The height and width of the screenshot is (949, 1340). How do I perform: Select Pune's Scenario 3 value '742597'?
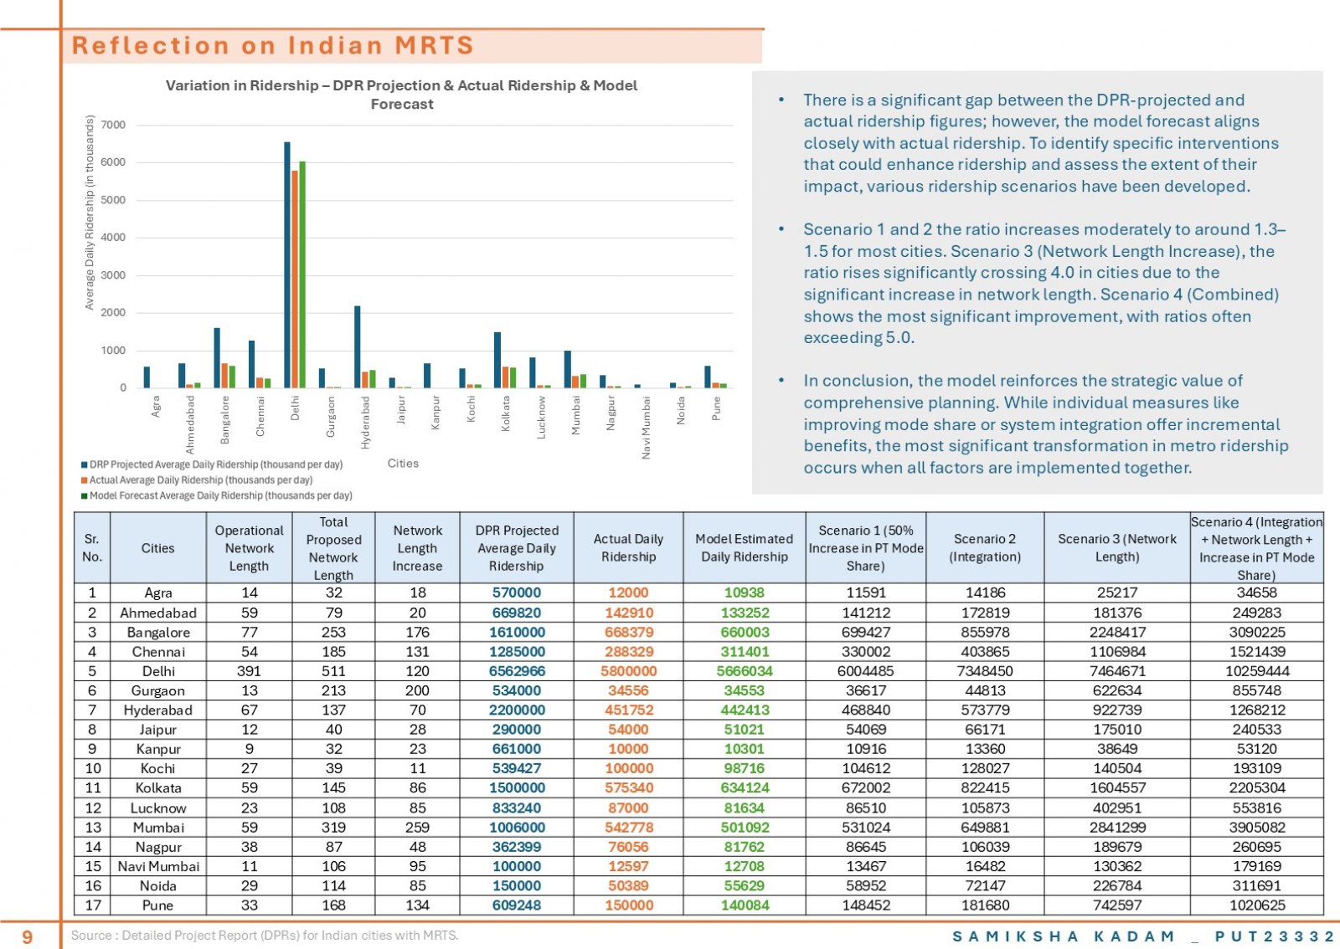1117,905
